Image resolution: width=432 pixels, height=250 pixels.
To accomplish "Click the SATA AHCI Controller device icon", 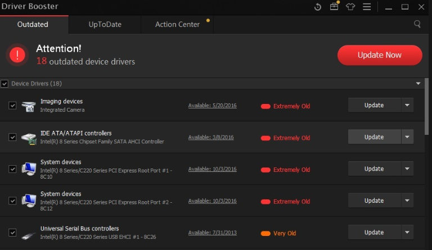I will point(29,138).
